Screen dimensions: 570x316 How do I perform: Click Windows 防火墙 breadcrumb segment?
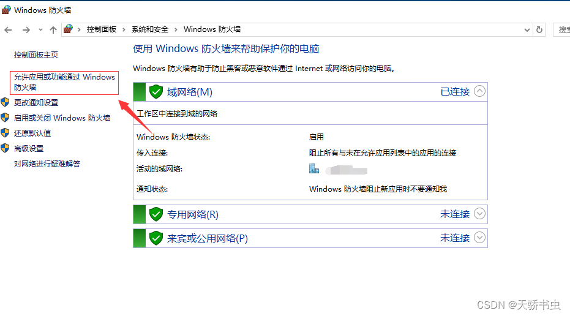point(212,29)
